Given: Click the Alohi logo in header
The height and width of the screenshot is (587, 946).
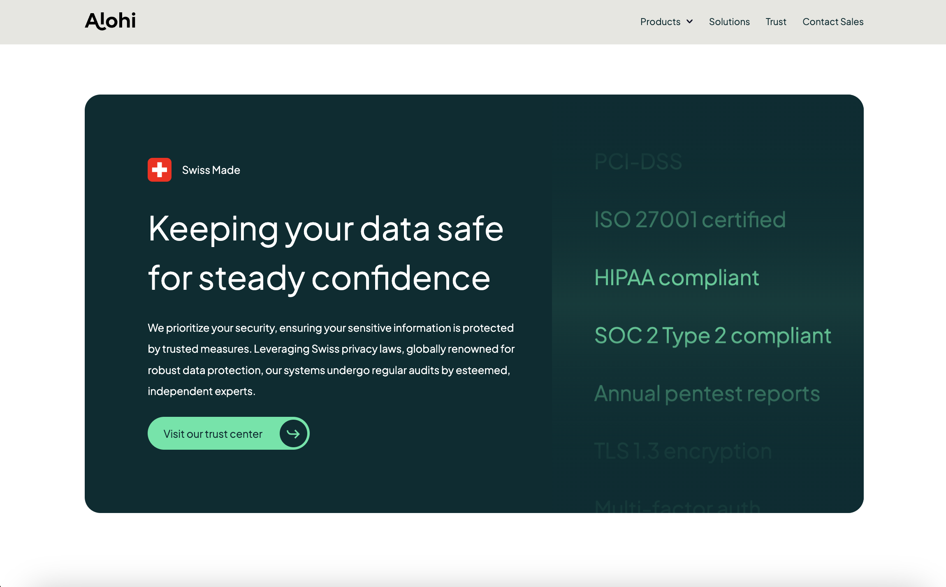Looking at the screenshot, I should click(110, 21).
